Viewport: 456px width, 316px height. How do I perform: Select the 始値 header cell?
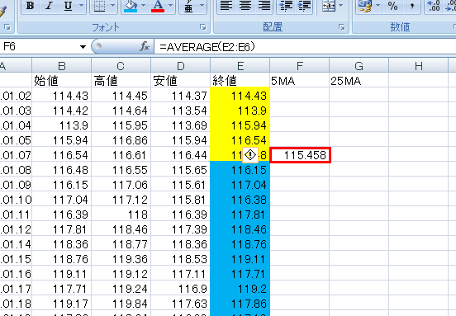pyautogui.click(x=62, y=80)
